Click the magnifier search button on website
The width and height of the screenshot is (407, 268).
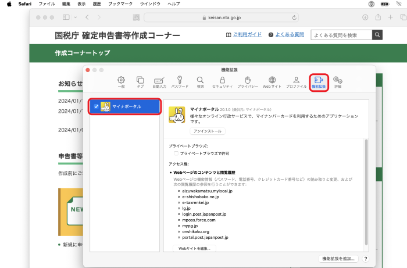(377, 35)
